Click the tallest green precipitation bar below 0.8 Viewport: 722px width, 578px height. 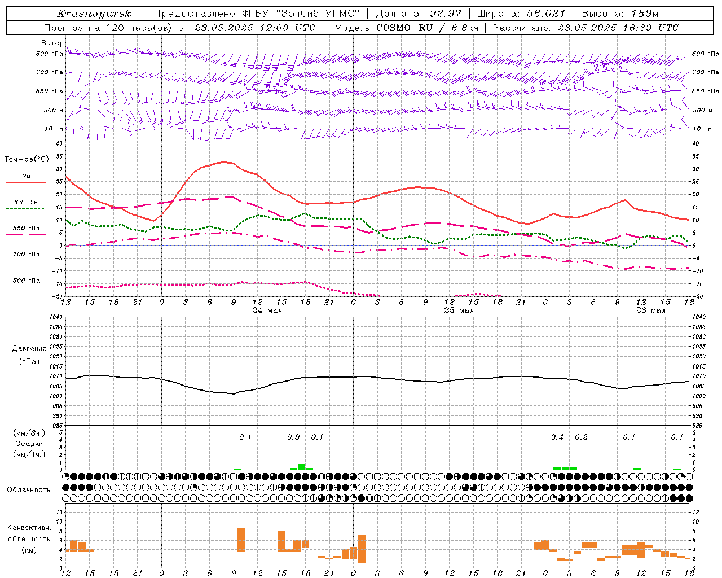(x=302, y=467)
